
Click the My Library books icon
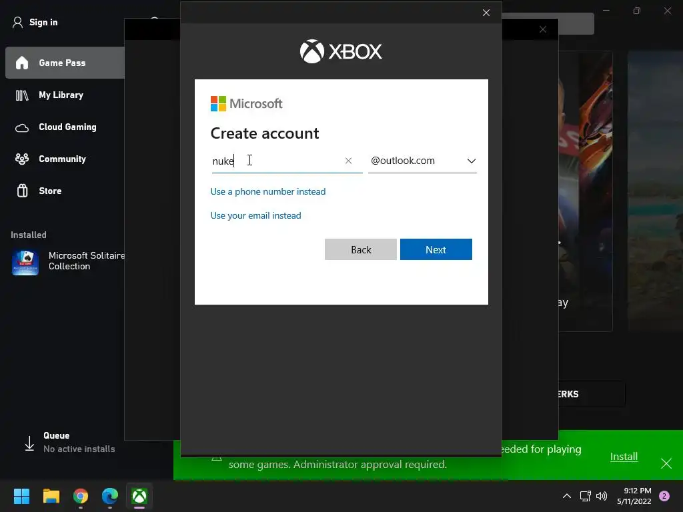22,95
